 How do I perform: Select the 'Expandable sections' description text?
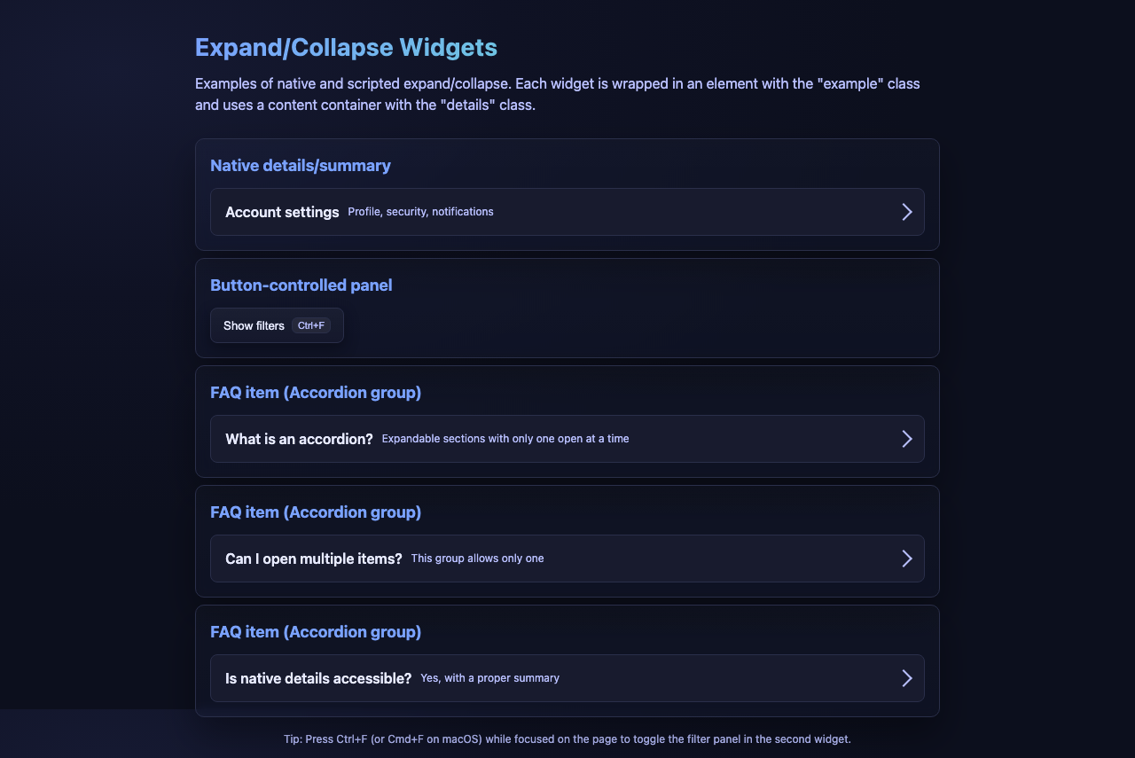(505, 438)
